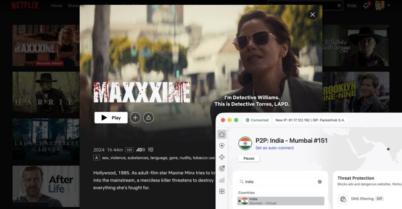Go to Netflix Home tab
The image size is (402, 209).
point(57,5)
